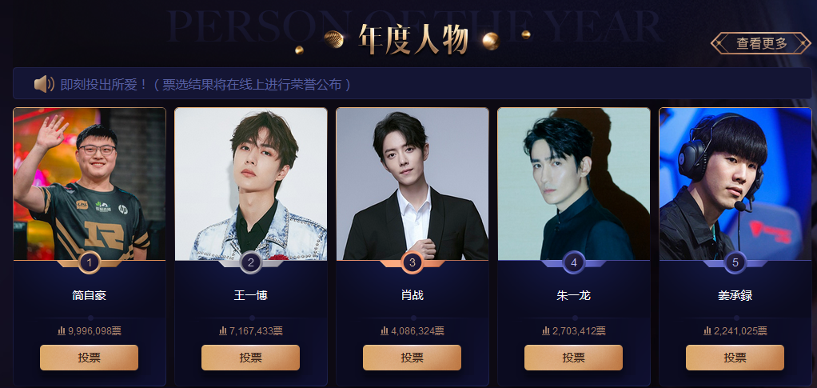
Task: Cast a vote for 朱一龙
Action: click(574, 358)
